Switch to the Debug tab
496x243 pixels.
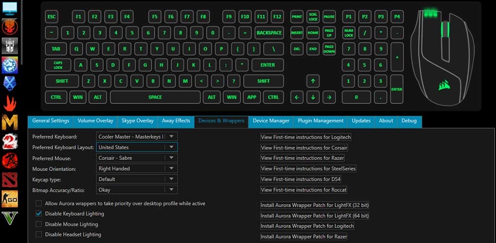[409, 121]
